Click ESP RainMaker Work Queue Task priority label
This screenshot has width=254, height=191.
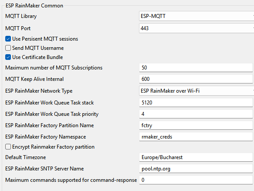[52, 114]
